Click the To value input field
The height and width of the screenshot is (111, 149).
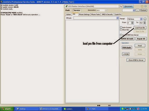(141, 23)
